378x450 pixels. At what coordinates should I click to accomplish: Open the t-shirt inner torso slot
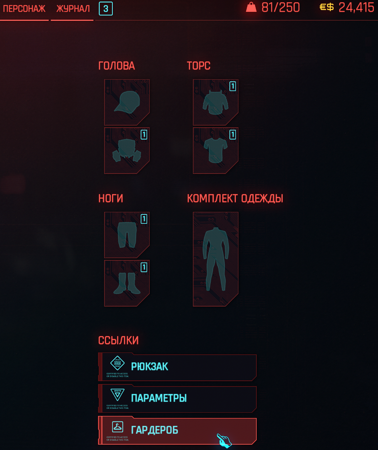point(215,151)
